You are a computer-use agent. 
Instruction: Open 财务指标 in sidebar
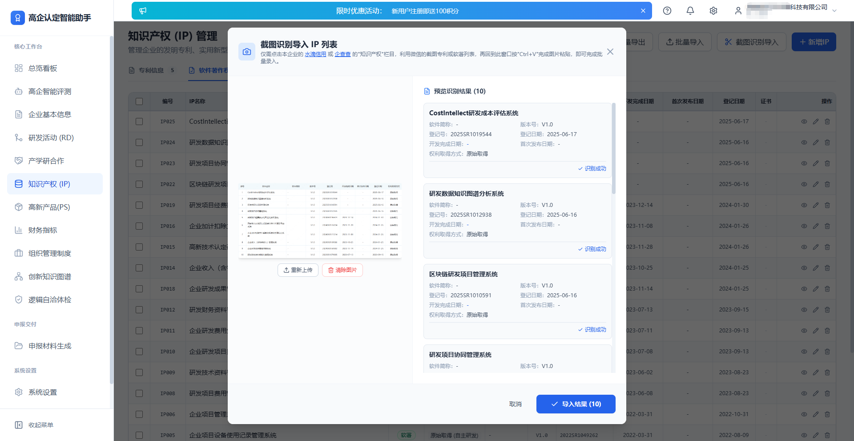pyautogui.click(x=55, y=230)
